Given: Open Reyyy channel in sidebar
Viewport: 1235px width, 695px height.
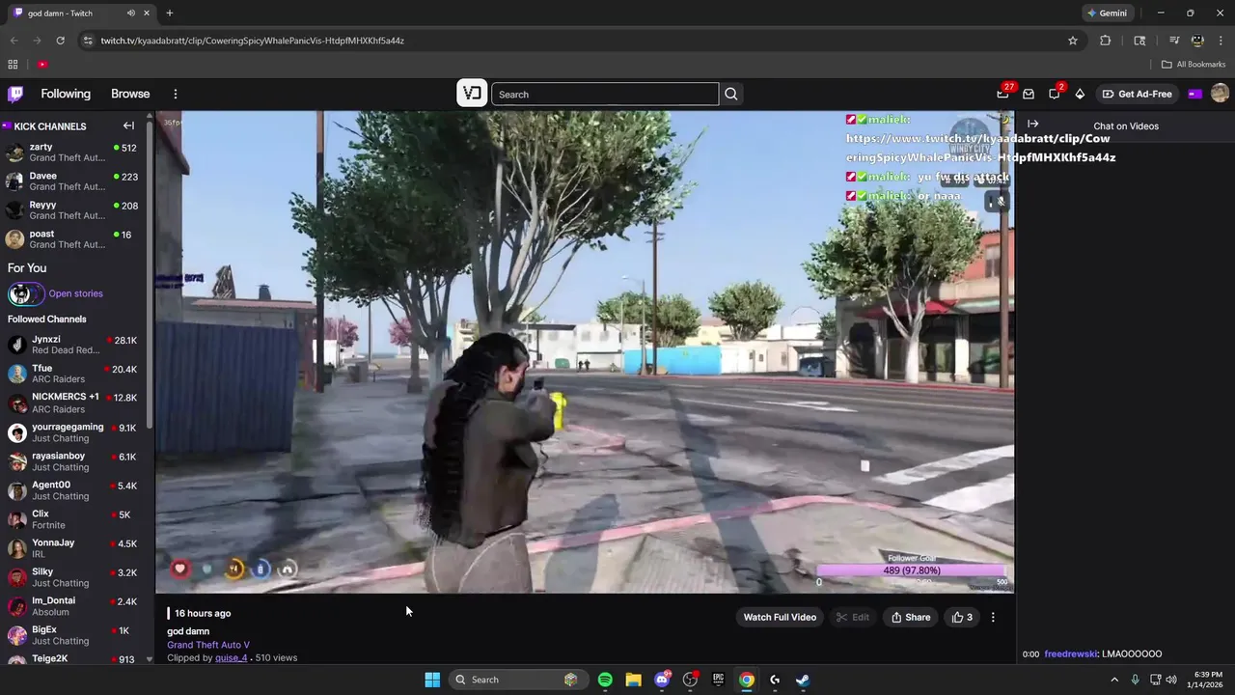Looking at the screenshot, I should (72, 210).
